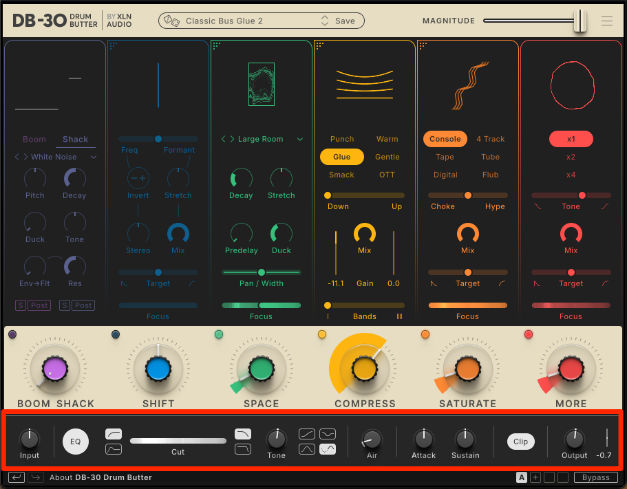Click the plus icon beside the A slot
Viewport: 627px width, 489px height.
(x=535, y=477)
